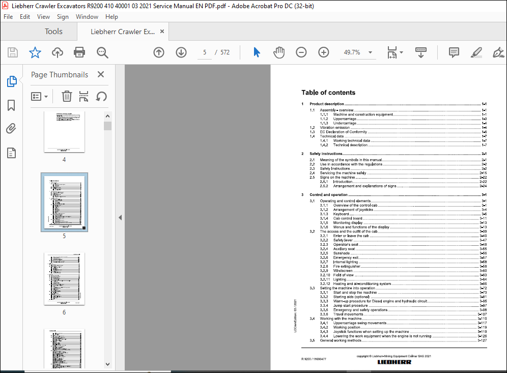Open the Sign menu
507x373 pixels.
pos(63,17)
